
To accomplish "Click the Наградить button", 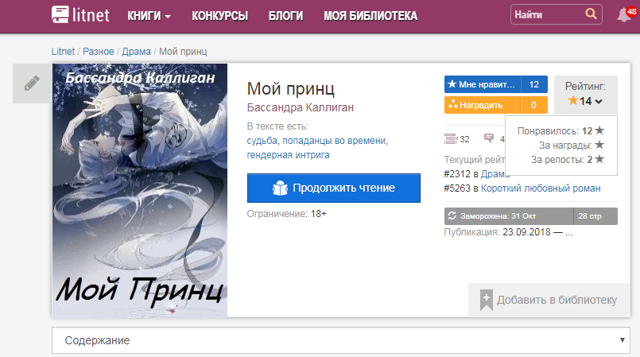I will pos(483,105).
